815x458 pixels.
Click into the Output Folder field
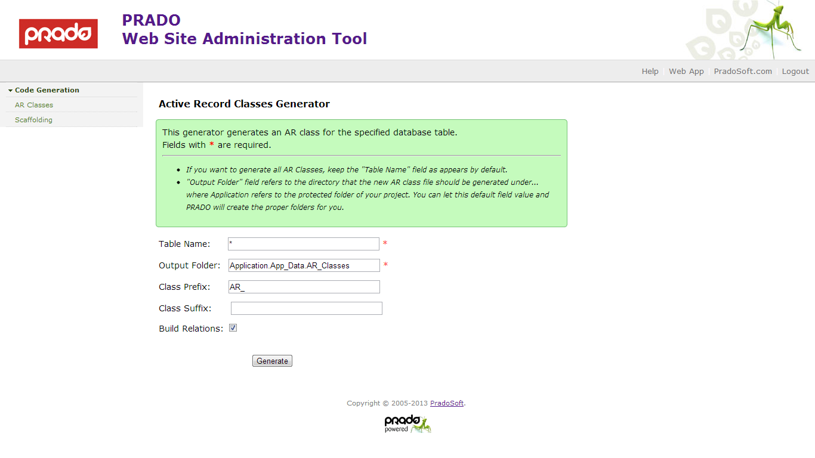pos(304,265)
